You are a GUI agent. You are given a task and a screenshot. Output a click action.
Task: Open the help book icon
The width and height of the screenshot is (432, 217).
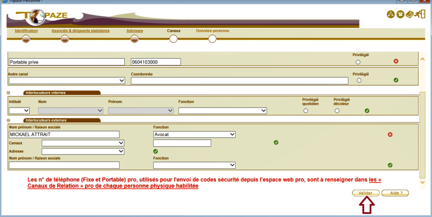click(410, 14)
